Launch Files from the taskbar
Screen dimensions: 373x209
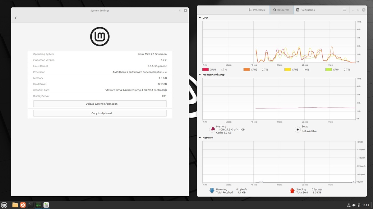pos(15,205)
